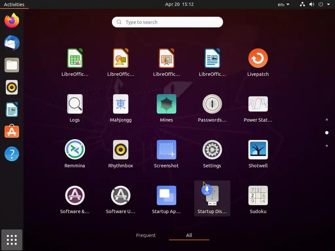Open Remmina remote desktop client
This screenshot has width=335, height=251.
coord(75,150)
